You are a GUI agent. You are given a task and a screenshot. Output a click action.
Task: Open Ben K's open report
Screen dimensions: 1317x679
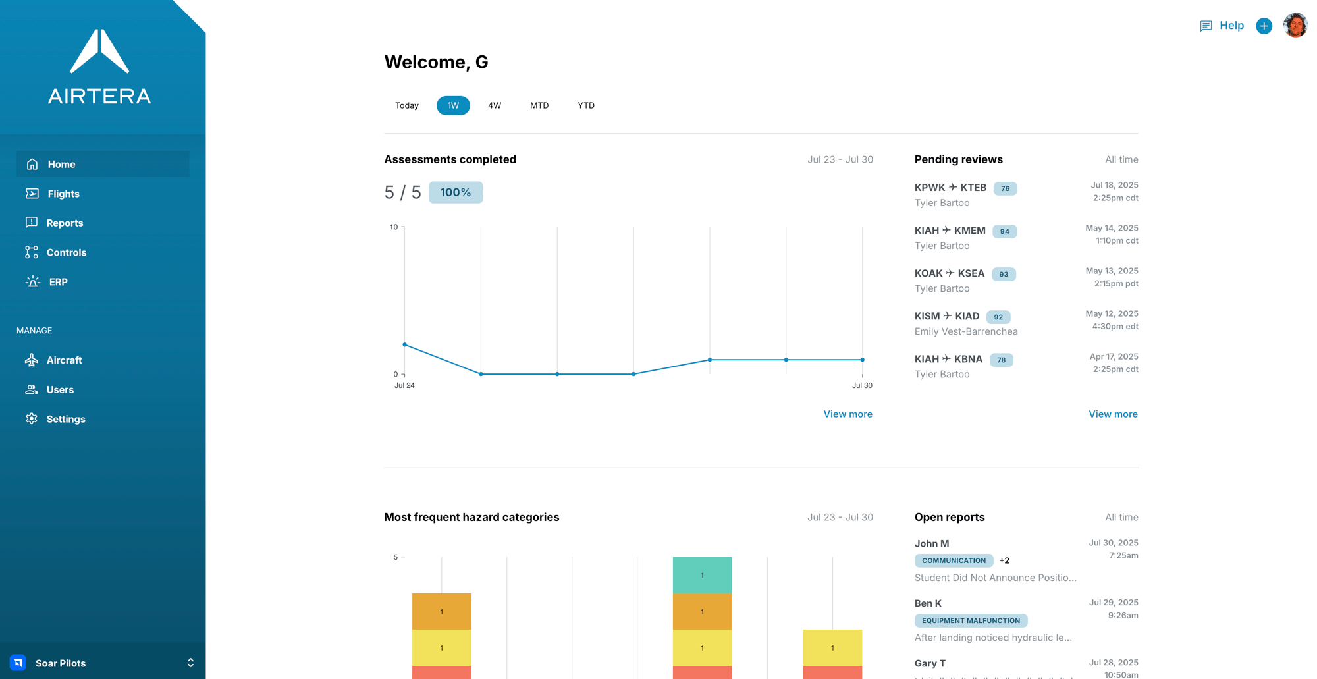pyautogui.click(x=1026, y=620)
